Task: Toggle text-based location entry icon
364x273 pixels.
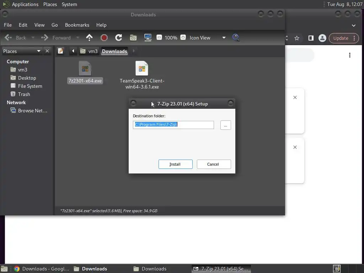Action: click(x=60, y=51)
